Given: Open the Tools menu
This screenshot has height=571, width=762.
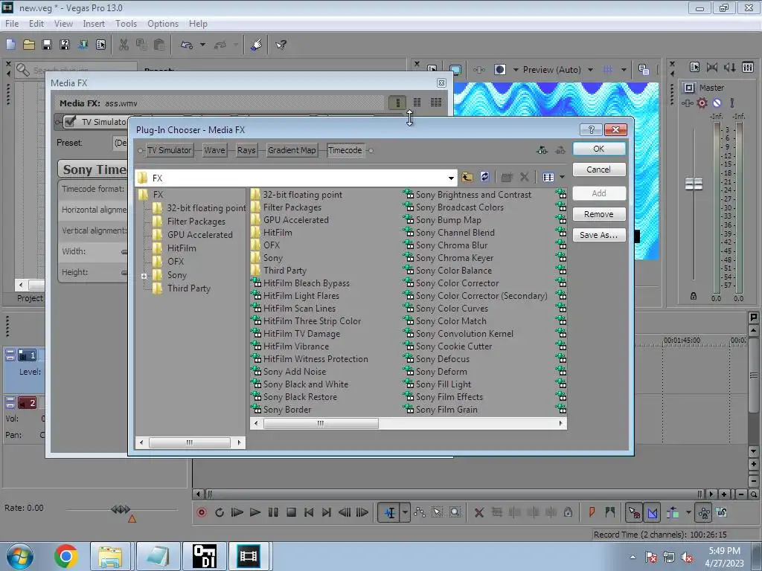Looking at the screenshot, I should pyautogui.click(x=126, y=23).
